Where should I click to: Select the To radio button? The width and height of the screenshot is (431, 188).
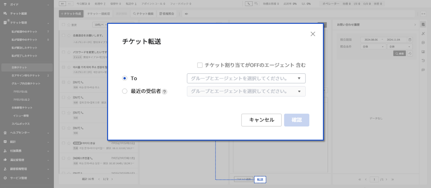(x=125, y=78)
